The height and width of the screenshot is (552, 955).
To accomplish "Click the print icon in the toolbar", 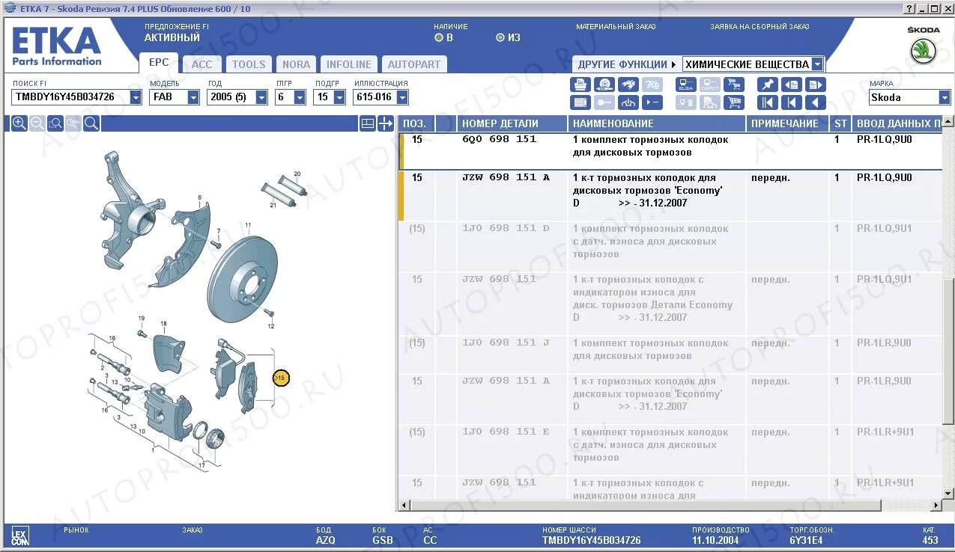I will [580, 85].
